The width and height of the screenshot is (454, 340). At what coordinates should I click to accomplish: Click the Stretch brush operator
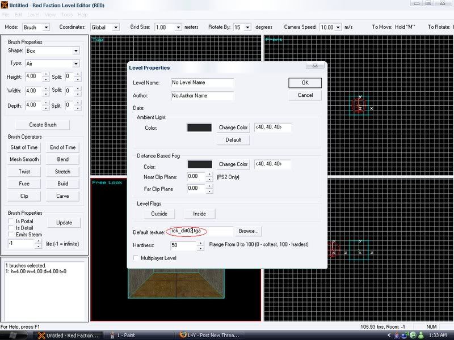tap(62, 172)
